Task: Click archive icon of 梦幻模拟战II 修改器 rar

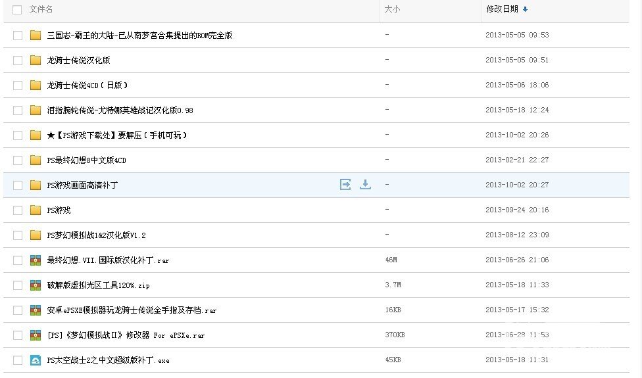Action: point(36,335)
